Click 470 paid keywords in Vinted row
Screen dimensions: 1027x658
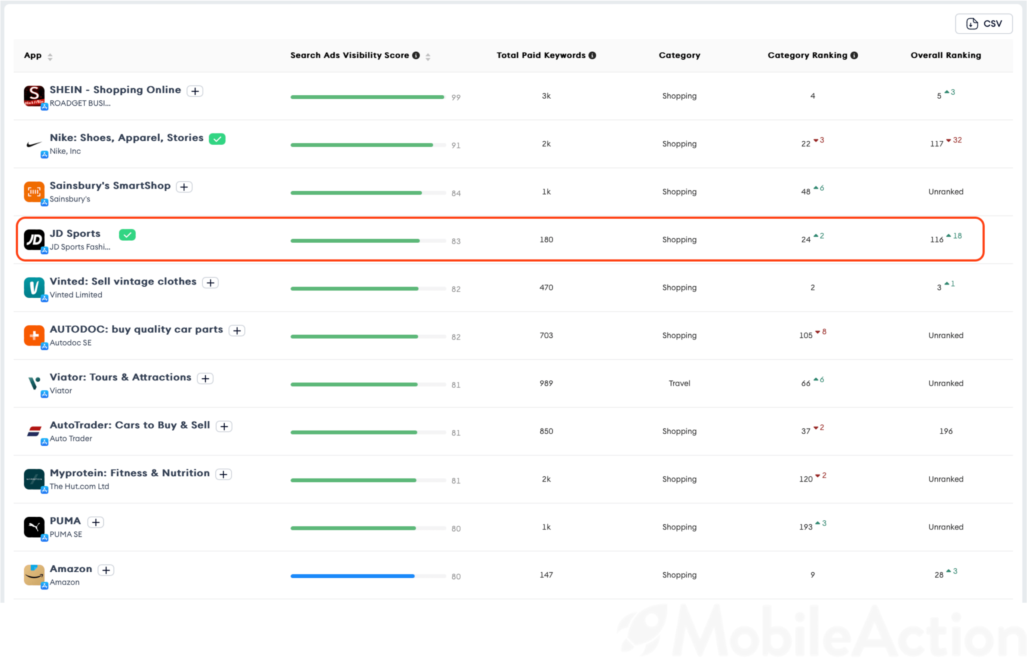click(546, 288)
